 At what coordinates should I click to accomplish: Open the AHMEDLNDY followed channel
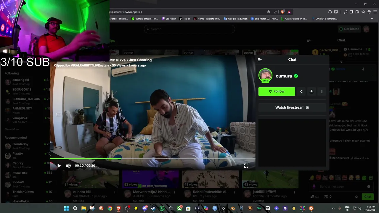point(25,110)
